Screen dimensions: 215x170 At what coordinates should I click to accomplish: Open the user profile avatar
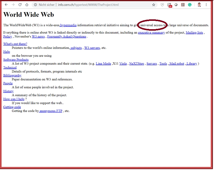[199, 5]
